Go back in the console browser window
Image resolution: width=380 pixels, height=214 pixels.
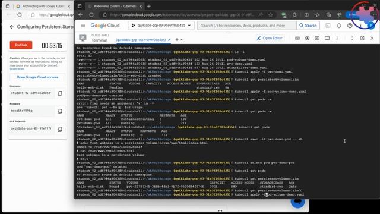(81, 15)
